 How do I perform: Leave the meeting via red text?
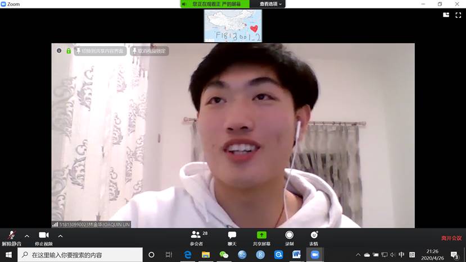pyautogui.click(x=451, y=238)
